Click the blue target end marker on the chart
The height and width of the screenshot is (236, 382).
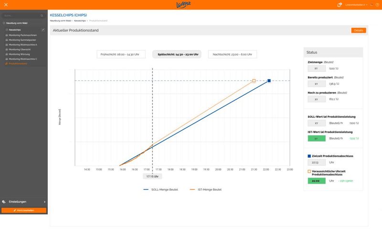pyautogui.click(x=269, y=81)
